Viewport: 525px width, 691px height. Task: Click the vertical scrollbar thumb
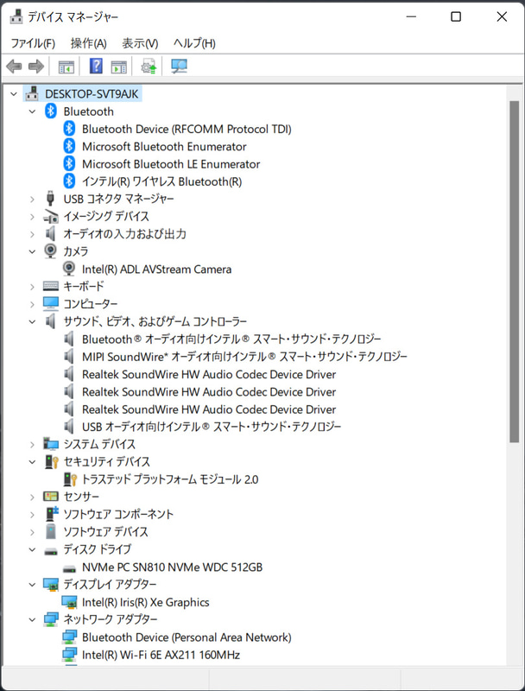pos(514,271)
